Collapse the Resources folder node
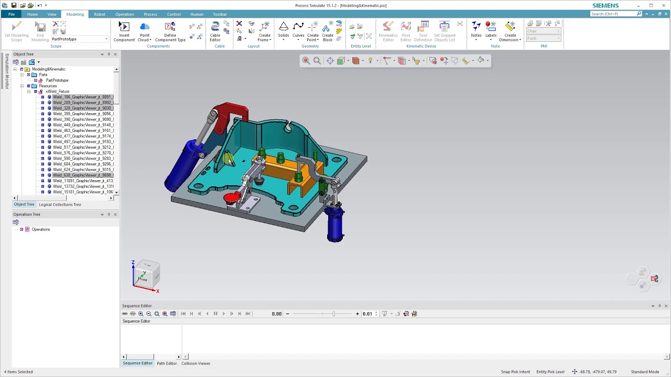671x377 pixels. click(x=21, y=86)
